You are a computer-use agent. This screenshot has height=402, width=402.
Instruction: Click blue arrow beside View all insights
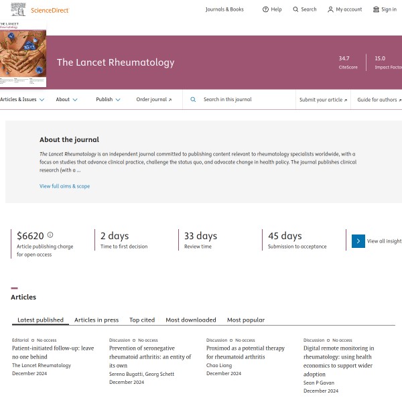[358, 241]
